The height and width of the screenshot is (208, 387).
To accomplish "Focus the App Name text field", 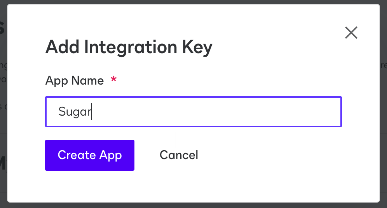I will click(x=193, y=112).
